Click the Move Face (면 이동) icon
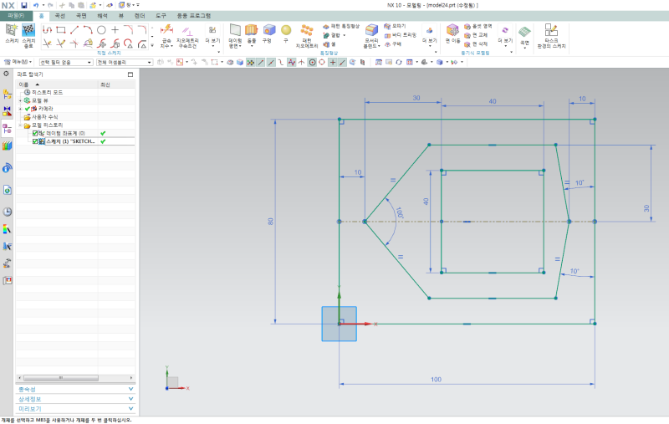669x424 pixels. [x=452, y=31]
